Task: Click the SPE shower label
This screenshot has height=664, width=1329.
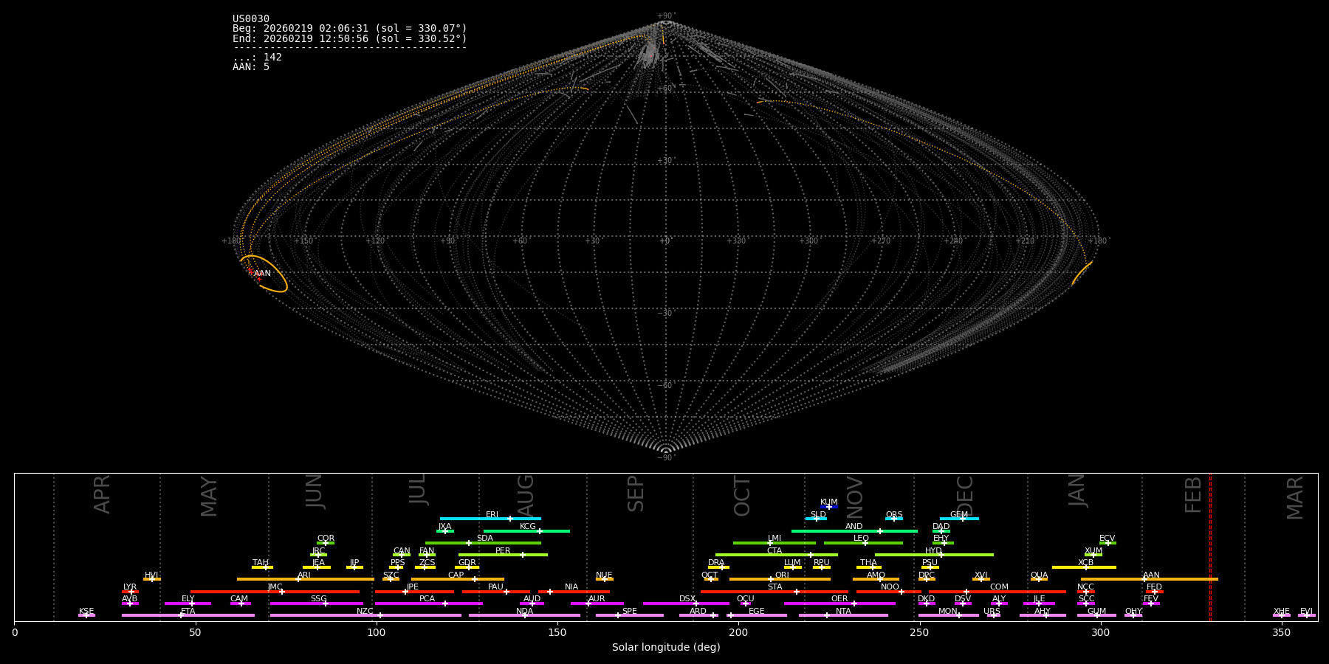Action: [x=630, y=612]
